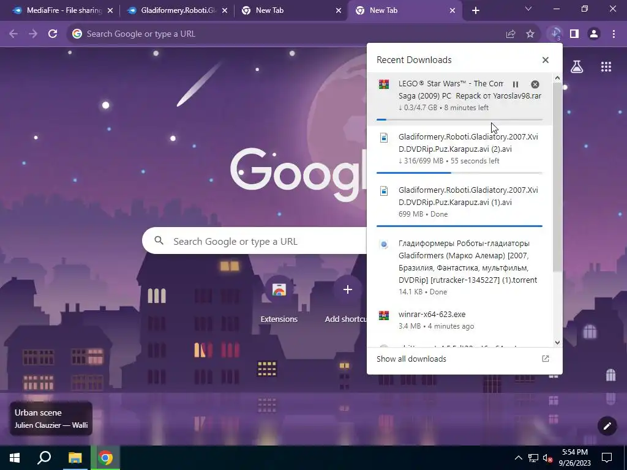Open Chrome side panel icon
Viewport: 627px width, 470px height.
point(574,34)
